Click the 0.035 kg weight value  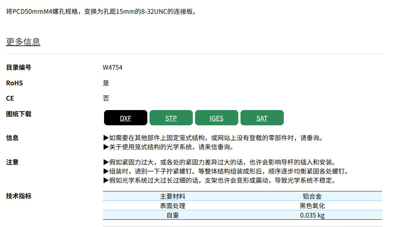pyautogui.click(x=312, y=215)
